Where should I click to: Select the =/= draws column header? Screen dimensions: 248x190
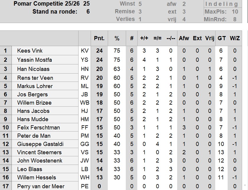point(157,38)
